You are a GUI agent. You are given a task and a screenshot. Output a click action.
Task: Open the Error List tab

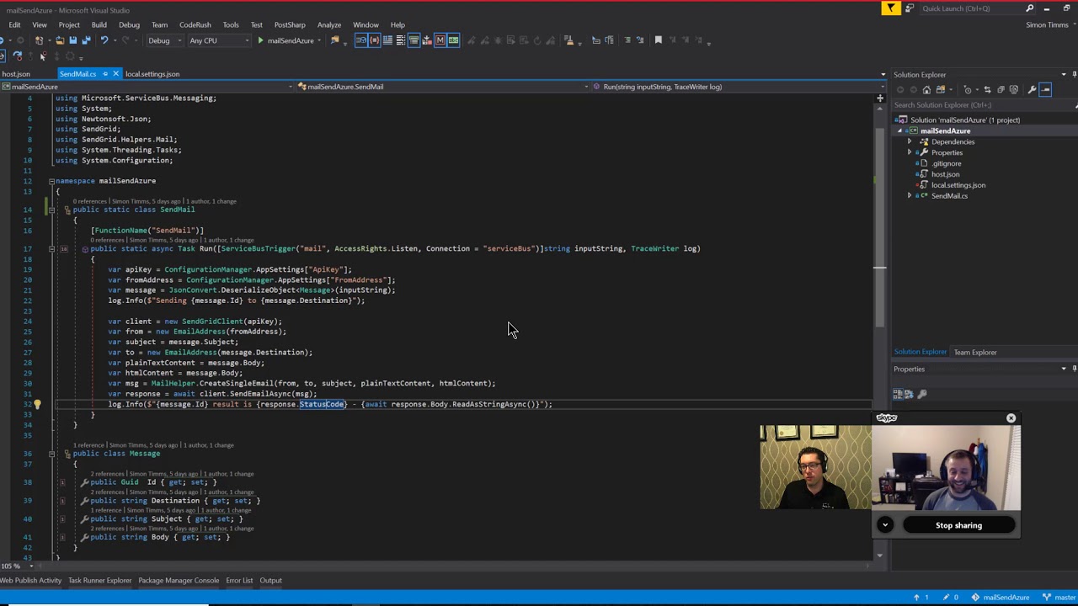[239, 581]
